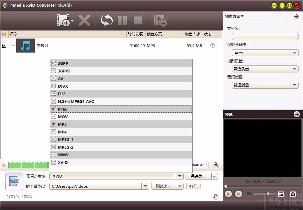Image resolution: width=303 pixels, height=210 pixels.
Task: Choose XVID from the format list
Action: (x=121, y=162)
